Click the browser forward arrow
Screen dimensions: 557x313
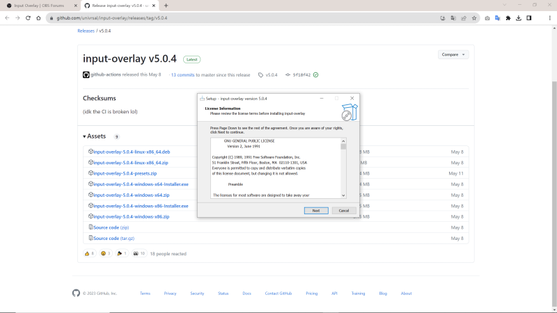pos(17,18)
